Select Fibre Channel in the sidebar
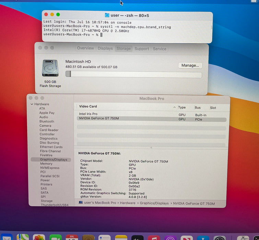 coord(50,151)
